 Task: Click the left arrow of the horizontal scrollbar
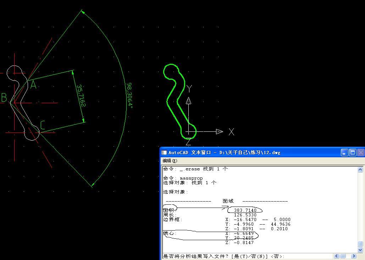click(x=337, y=256)
